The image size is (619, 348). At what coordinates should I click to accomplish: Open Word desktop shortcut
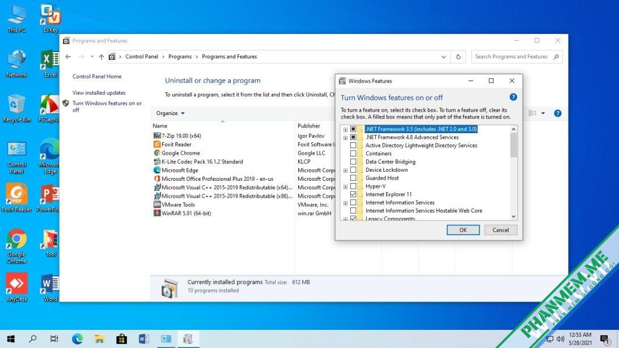(x=50, y=288)
